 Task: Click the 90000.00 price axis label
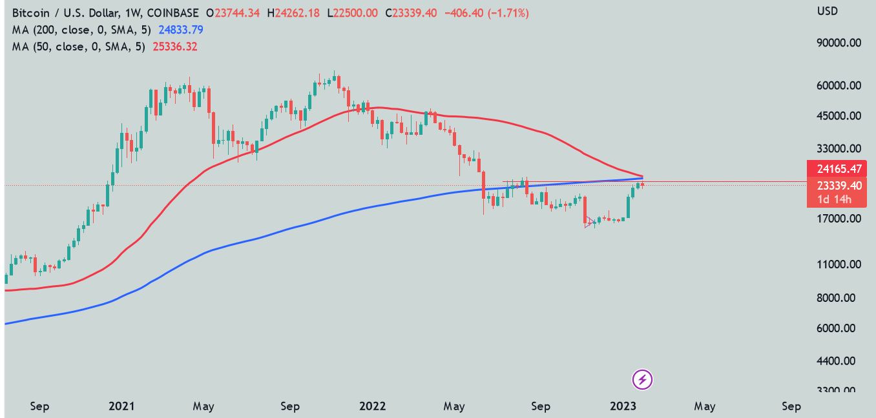click(839, 43)
